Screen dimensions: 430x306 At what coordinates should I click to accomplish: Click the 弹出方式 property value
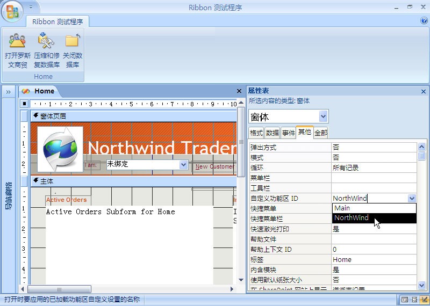(374, 148)
